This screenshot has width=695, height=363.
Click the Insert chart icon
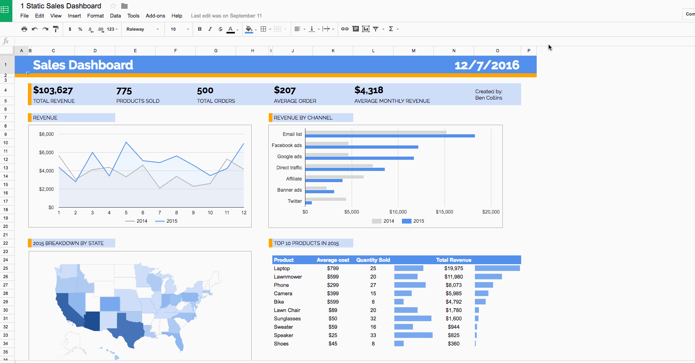tap(366, 29)
